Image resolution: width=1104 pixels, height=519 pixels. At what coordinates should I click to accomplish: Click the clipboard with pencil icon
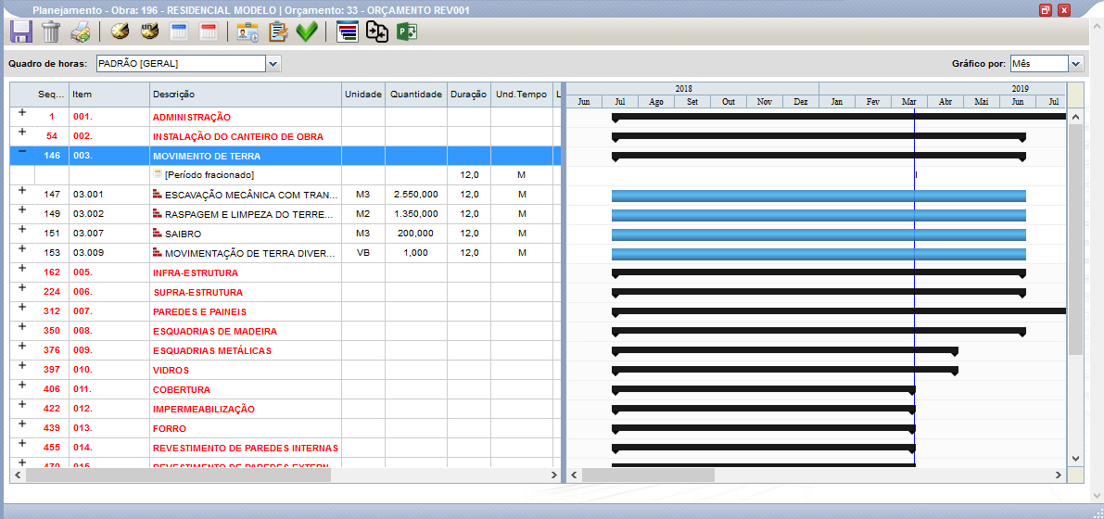point(278,32)
